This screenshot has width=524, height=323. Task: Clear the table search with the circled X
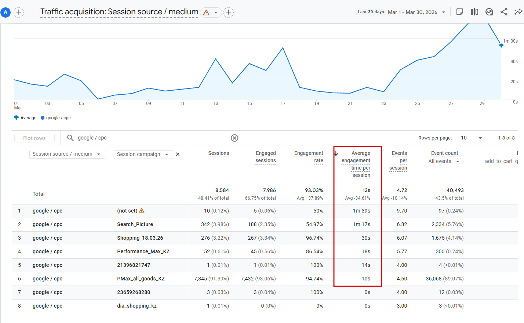(x=234, y=138)
